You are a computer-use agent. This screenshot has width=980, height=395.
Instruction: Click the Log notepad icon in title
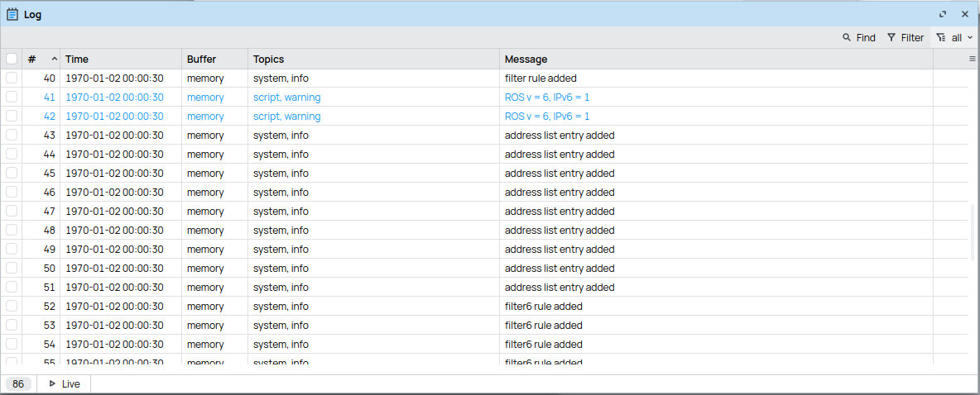[12, 14]
